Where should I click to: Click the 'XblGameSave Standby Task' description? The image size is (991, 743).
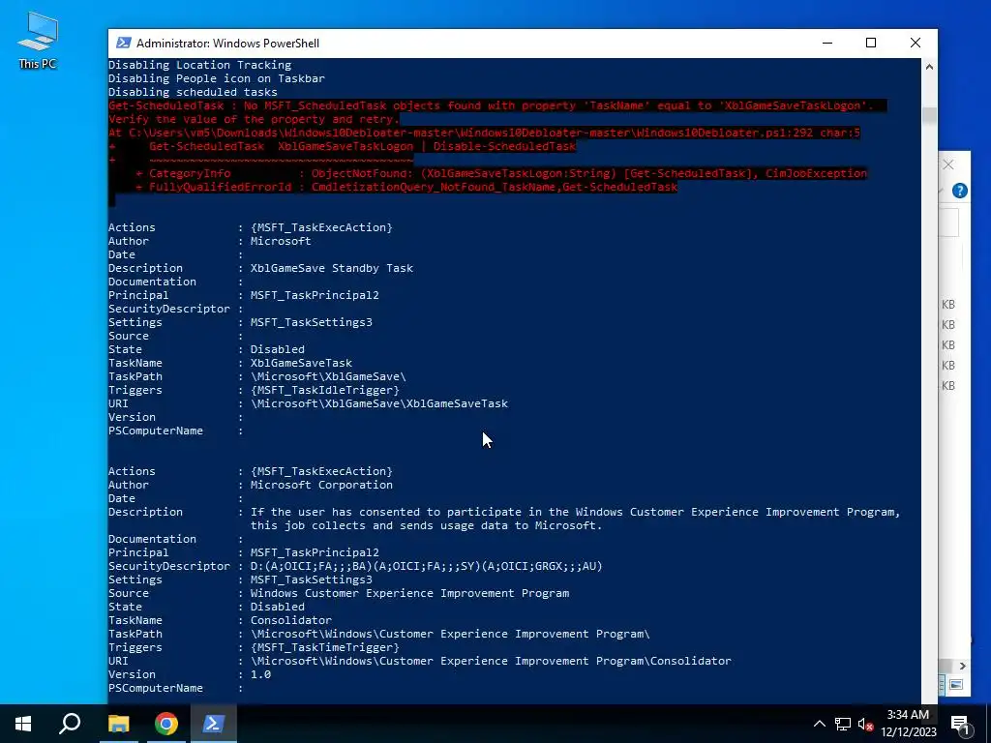[332, 268]
